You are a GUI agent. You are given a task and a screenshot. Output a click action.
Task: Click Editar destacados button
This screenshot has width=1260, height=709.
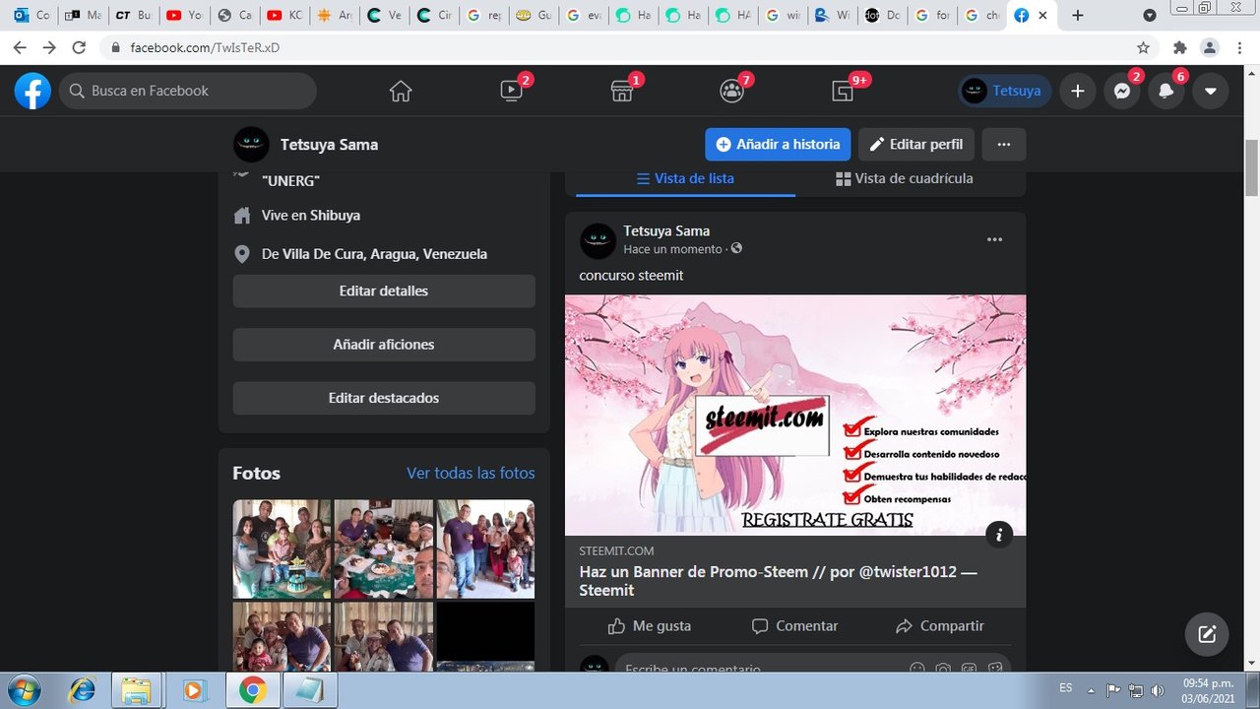click(x=384, y=398)
